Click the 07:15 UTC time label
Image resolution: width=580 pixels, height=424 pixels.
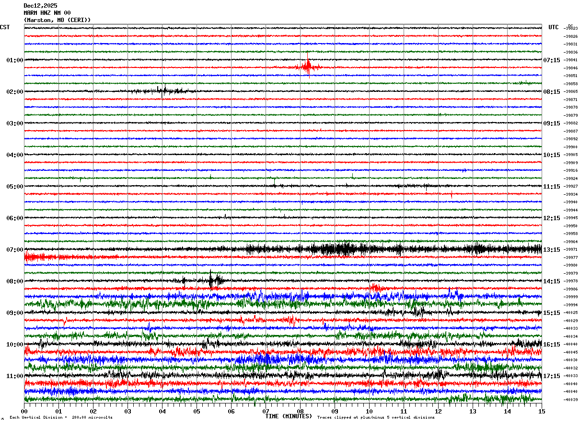[x=551, y=60]
